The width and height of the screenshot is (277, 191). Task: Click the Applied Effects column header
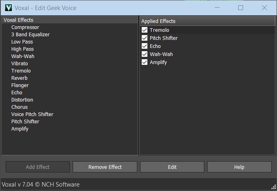coord(208,21)
